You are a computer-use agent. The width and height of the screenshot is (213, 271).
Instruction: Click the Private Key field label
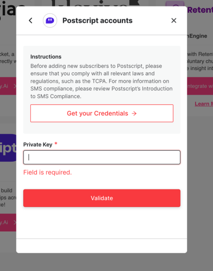pos(38,144)
